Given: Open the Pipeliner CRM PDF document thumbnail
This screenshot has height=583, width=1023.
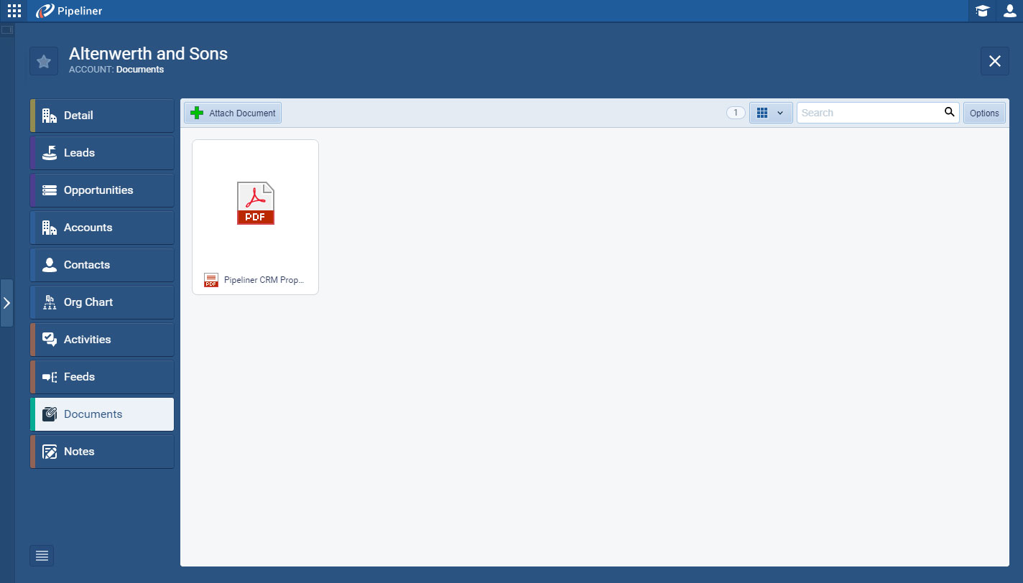Looking at the screenshot, I should coord(255,205).
